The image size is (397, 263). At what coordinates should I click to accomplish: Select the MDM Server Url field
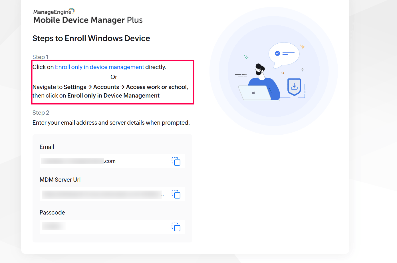point(112,194)
